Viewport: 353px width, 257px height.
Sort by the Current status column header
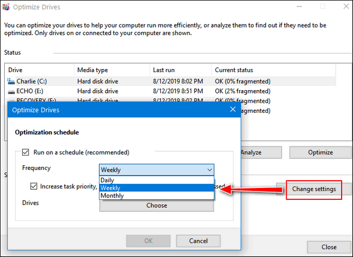pyautogui.click(x=274, y=70)
